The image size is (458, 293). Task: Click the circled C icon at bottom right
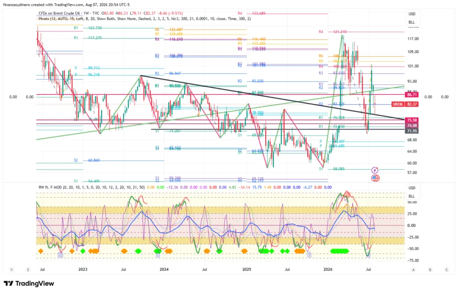447,270
